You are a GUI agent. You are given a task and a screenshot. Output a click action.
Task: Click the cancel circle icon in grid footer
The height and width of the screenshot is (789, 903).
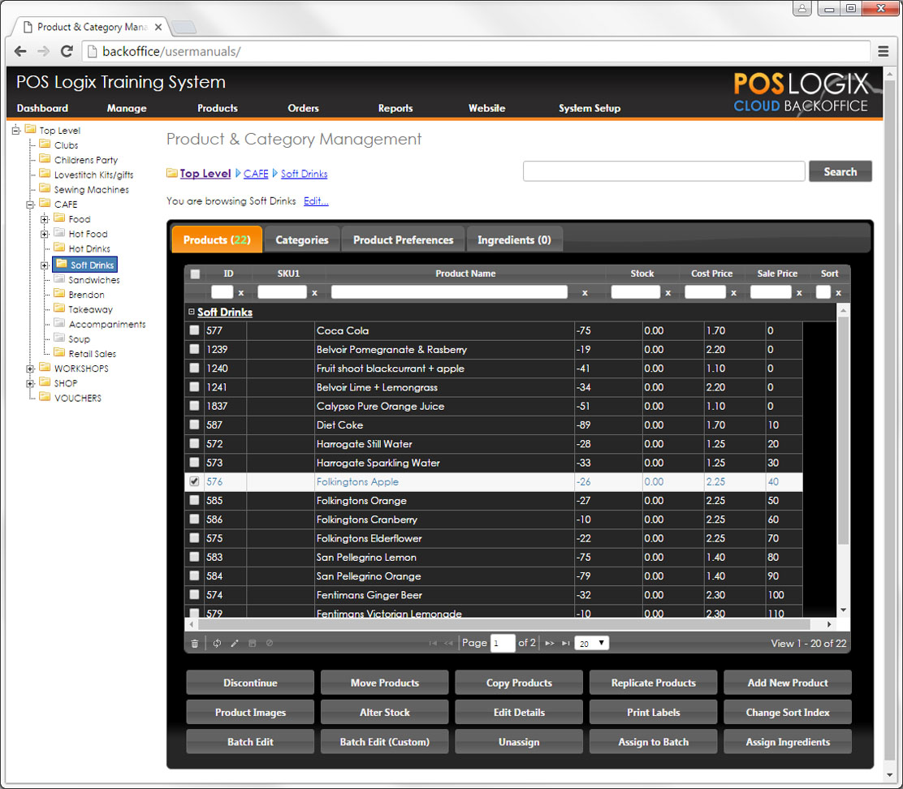click(270, 644)
